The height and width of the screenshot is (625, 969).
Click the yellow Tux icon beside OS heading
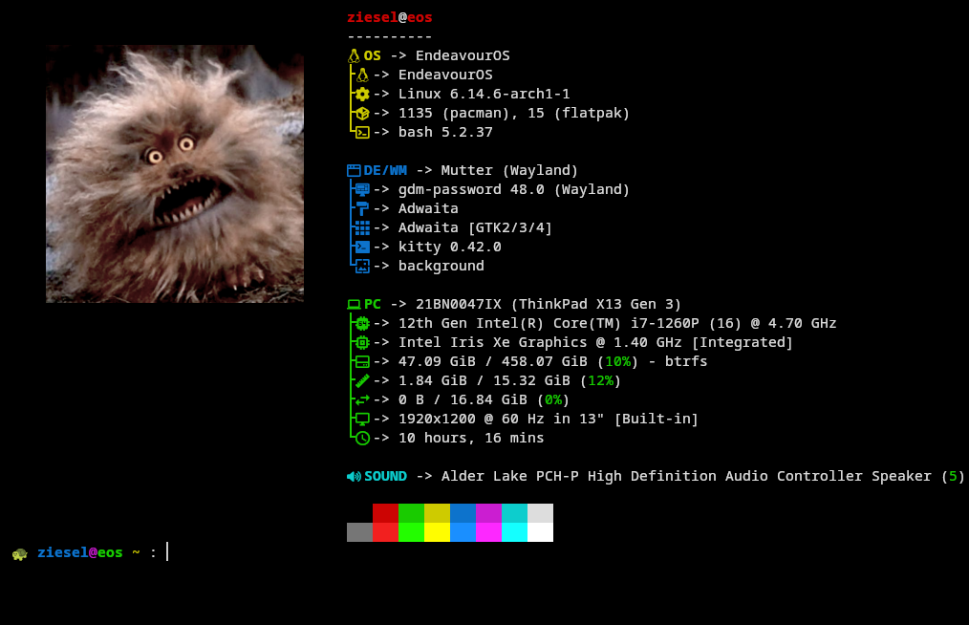click(x=354, y=55)
